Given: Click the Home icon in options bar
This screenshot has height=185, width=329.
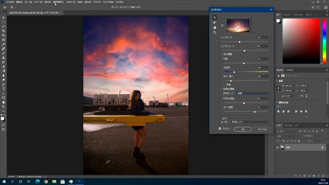Looking at the screenshot, I should coord(5,7).
